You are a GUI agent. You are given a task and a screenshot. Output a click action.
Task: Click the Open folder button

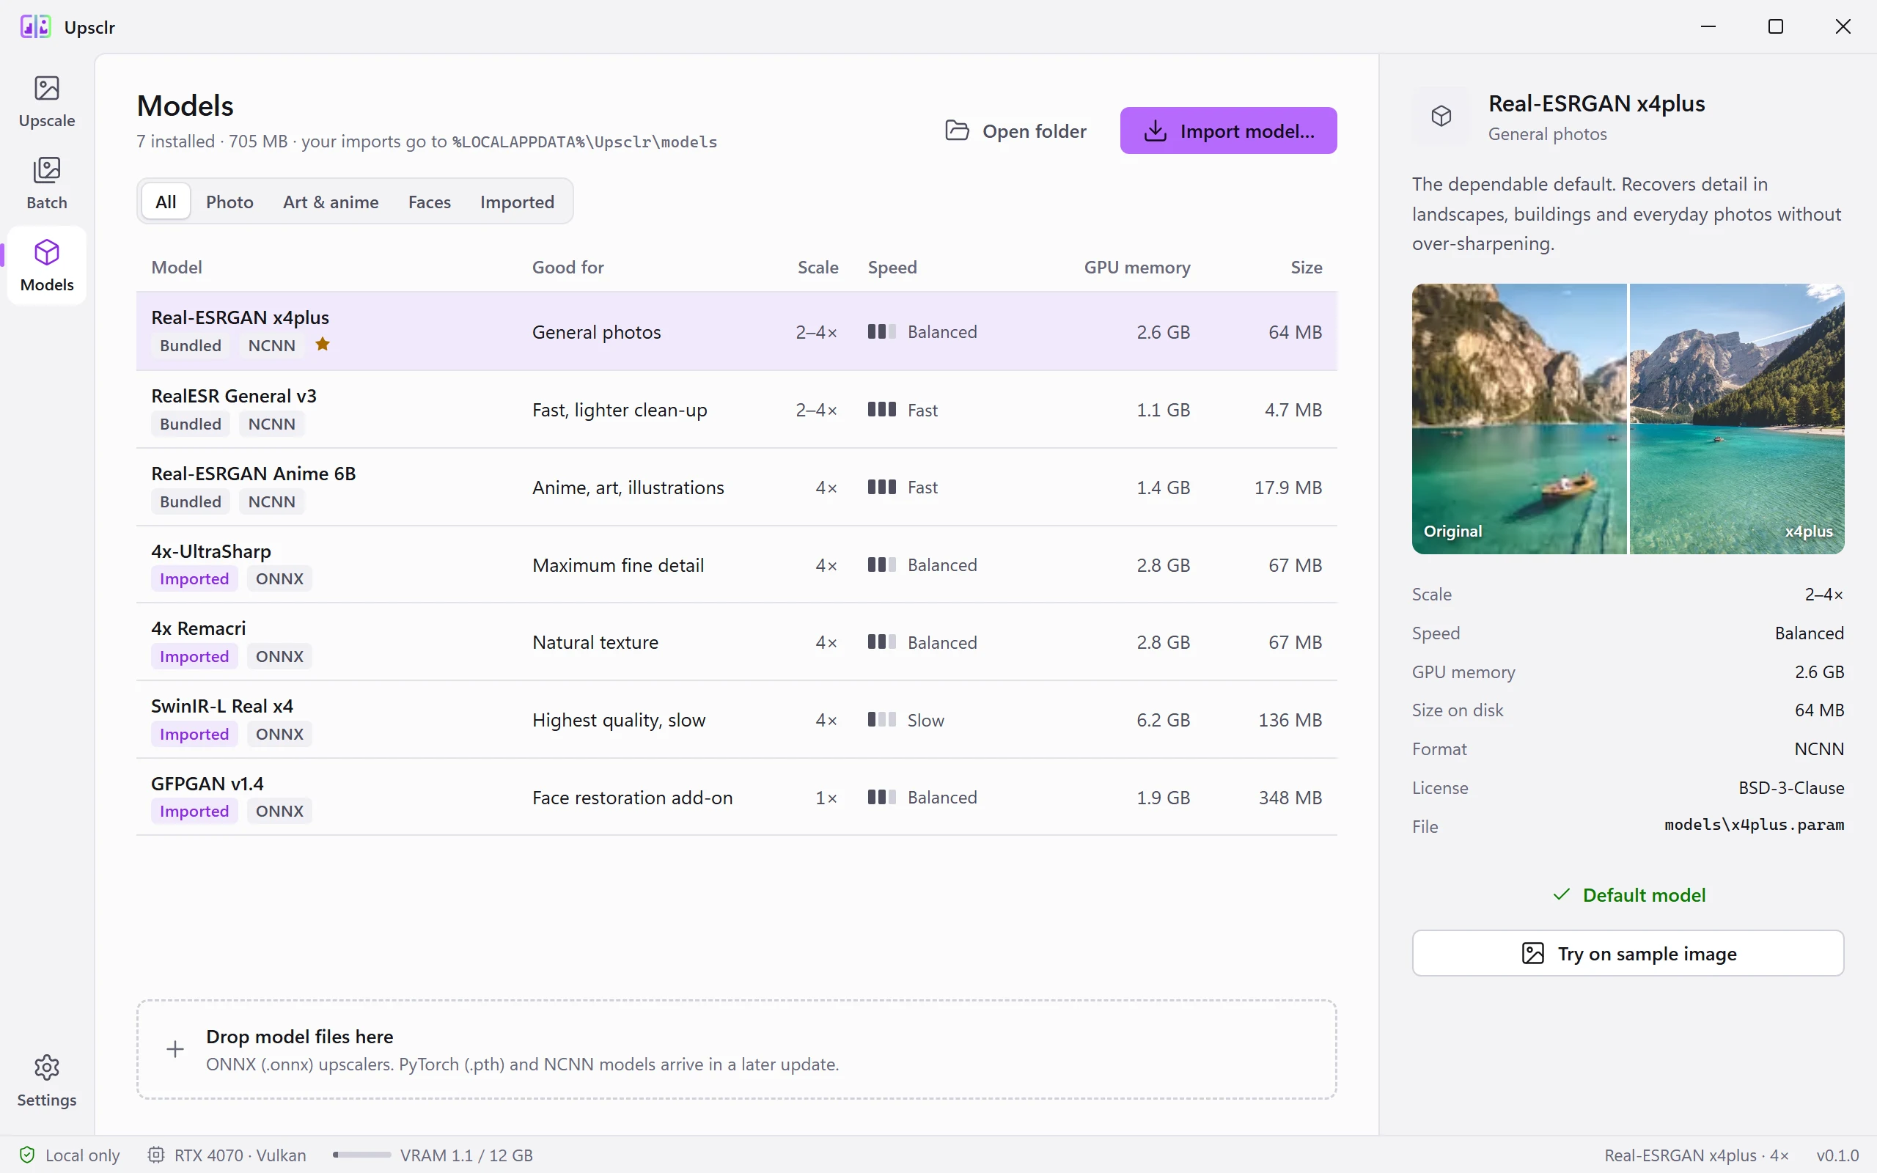click(x=1016, y=130)
